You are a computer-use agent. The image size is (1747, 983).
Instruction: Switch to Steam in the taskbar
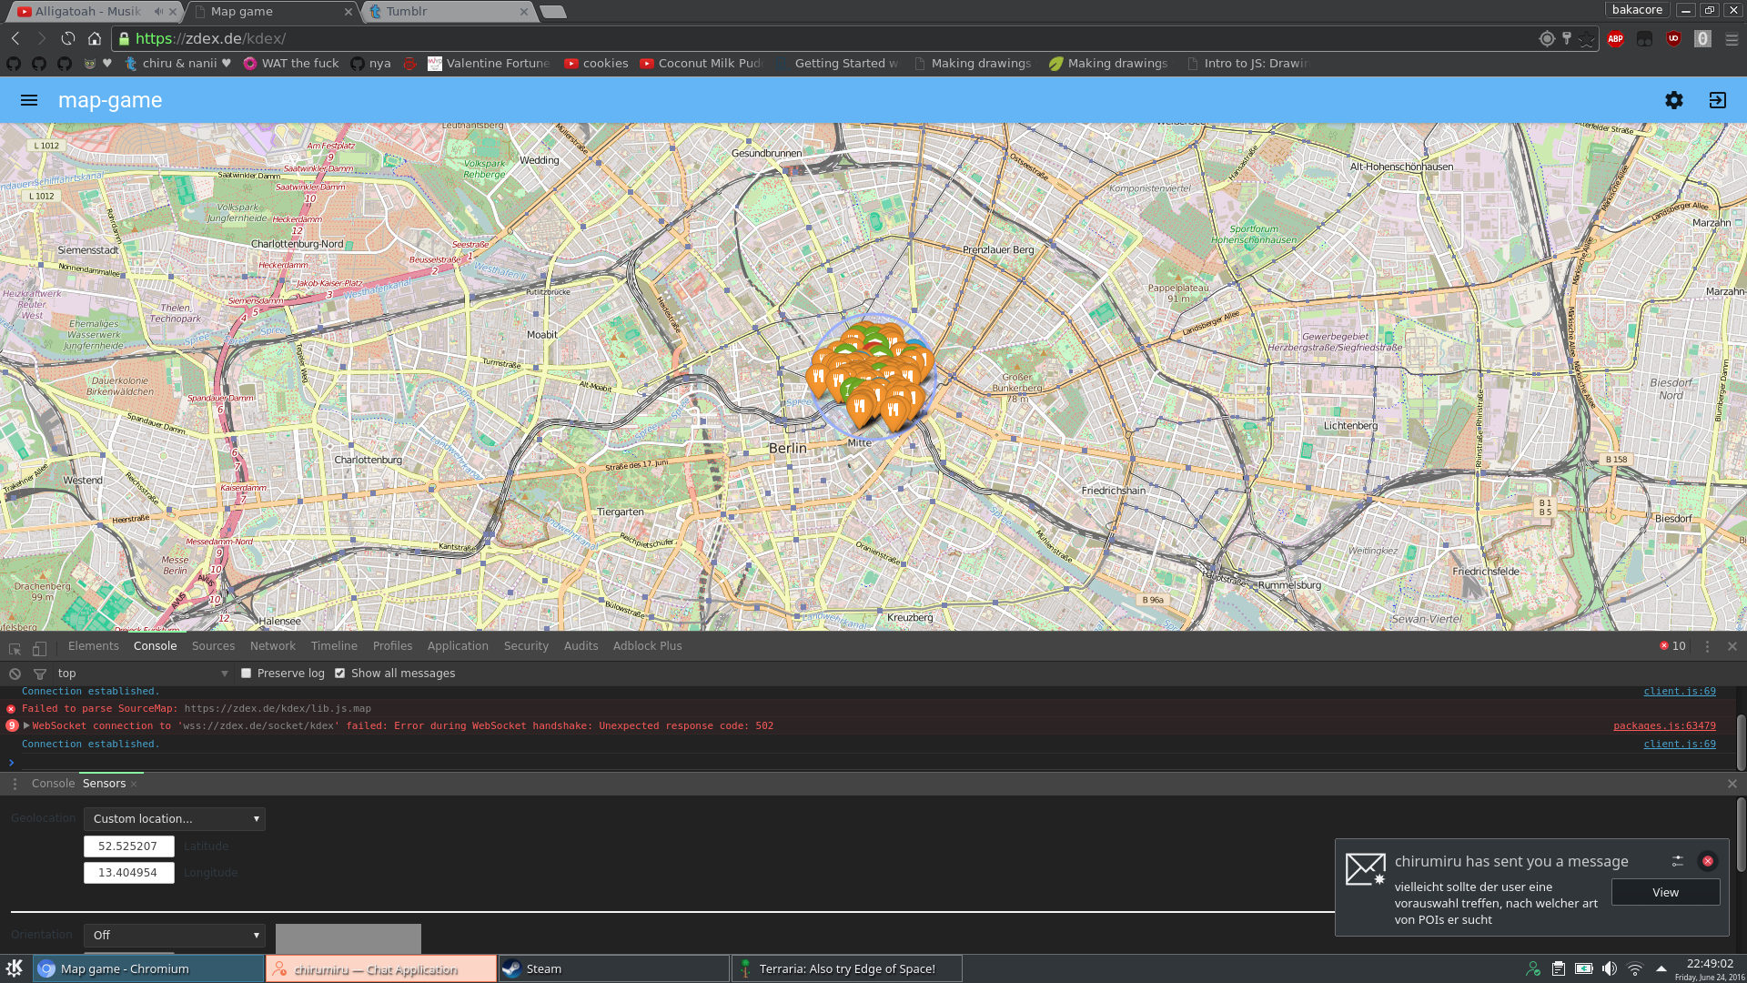[x=613, y=968]
